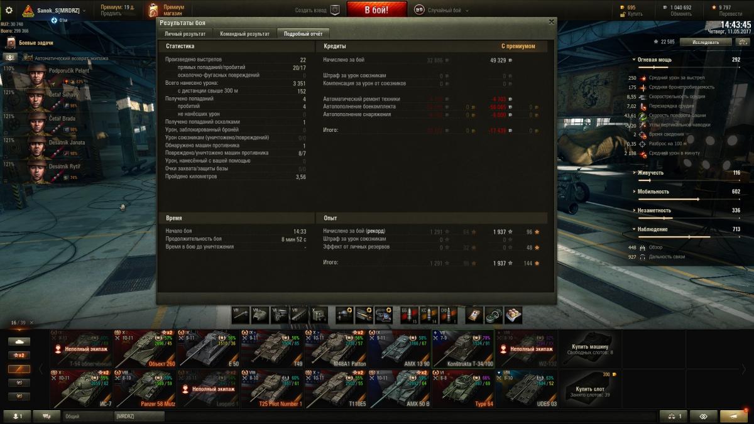The height and width of the screenshot is (424, 754).
Task: Toggle the fourth carousel filter button
Action: click(x=18, y=383)
